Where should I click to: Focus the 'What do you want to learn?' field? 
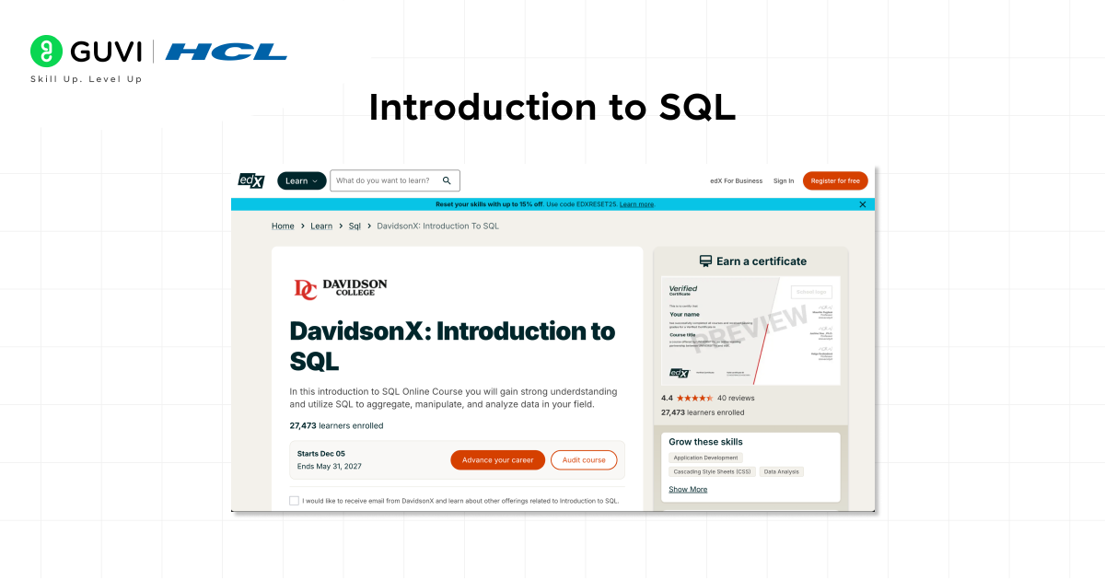(x=385, y=180)
